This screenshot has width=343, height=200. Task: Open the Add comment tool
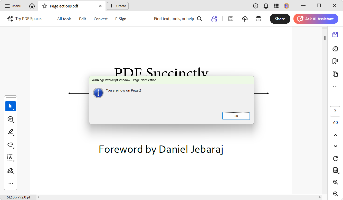coord(11,119)
